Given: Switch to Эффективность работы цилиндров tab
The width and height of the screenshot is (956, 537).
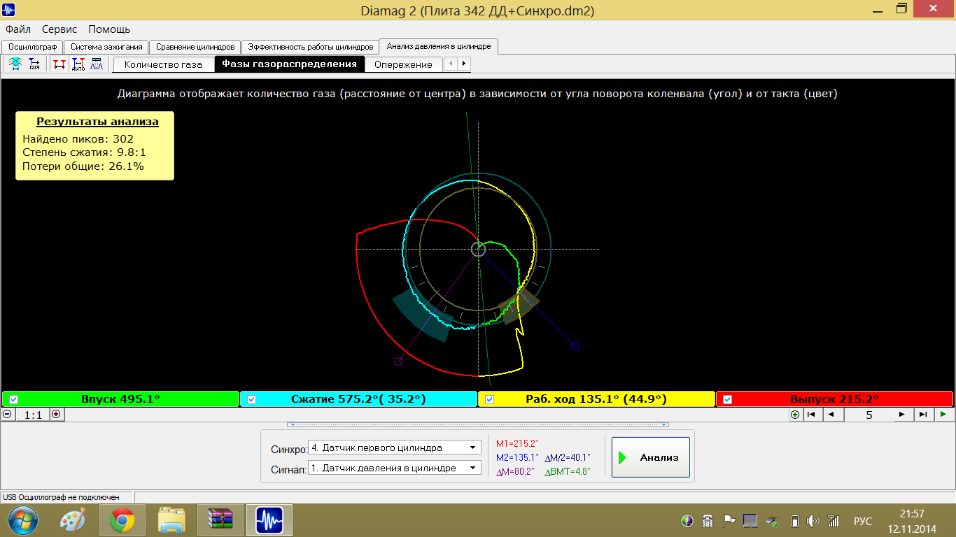Looking at the screenshot, I should click(x=310, y=47).
